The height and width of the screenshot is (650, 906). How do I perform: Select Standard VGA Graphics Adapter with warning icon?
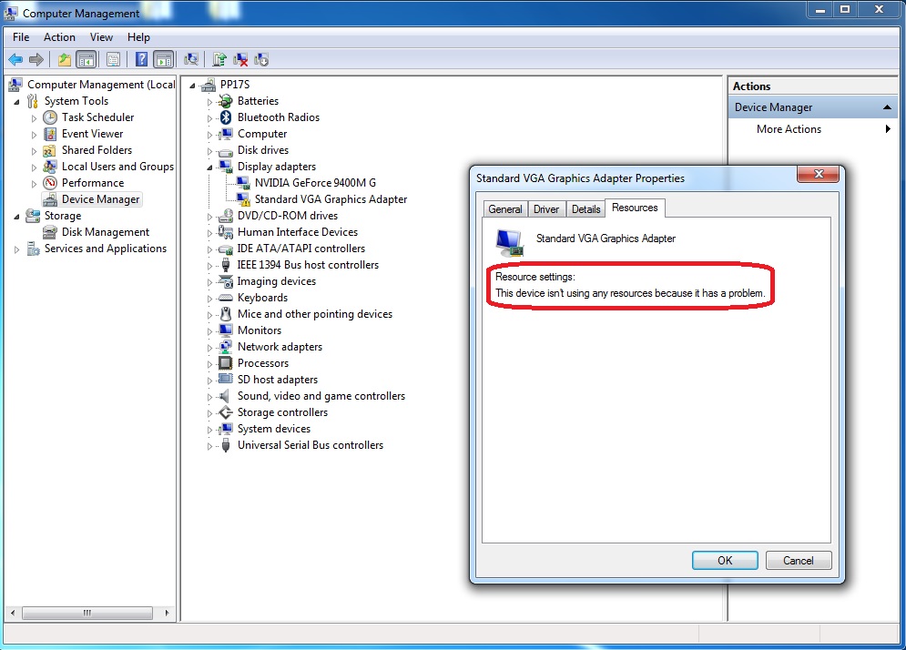click(331, 199)
